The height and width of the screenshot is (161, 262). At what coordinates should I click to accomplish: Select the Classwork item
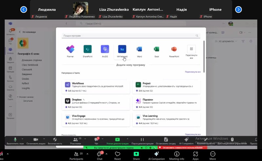(27, 69)
